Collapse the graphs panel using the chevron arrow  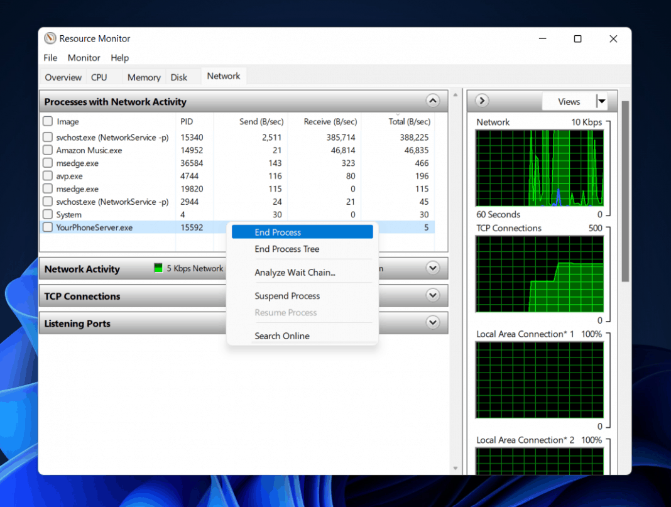pos(481,101)
